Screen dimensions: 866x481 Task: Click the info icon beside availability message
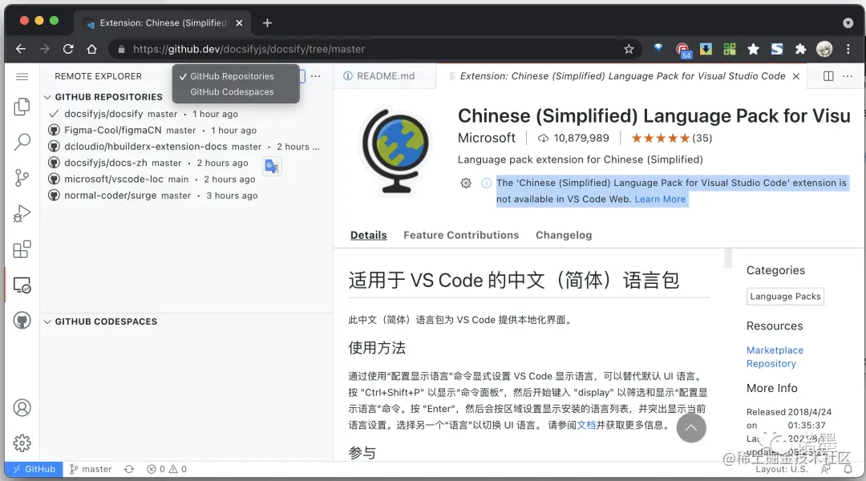(487, 184)
